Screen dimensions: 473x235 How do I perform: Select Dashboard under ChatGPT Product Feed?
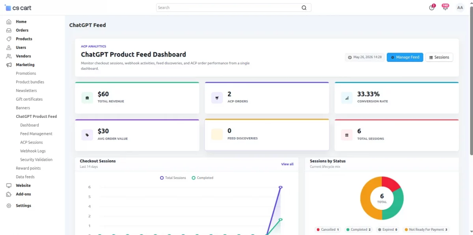point(30,125)
